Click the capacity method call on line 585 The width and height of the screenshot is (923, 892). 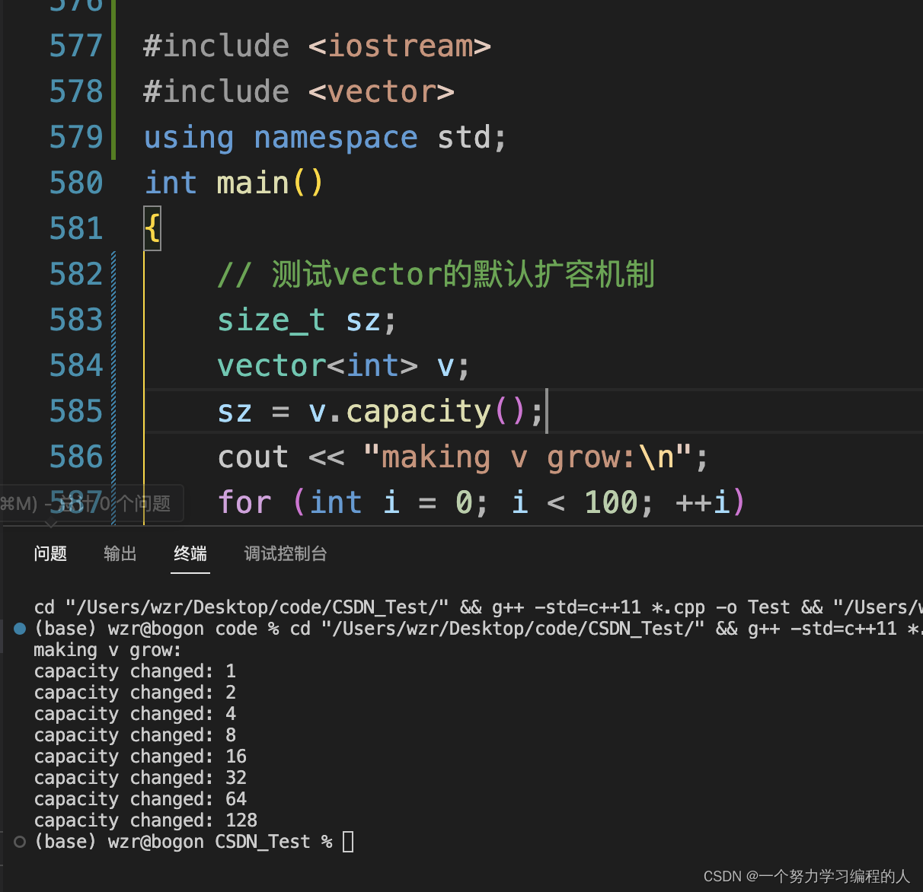(x=418, y=412)
